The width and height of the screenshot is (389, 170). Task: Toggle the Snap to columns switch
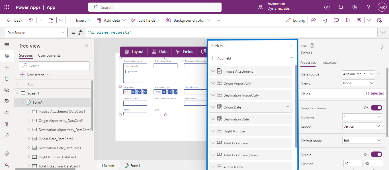pos(376,108)
